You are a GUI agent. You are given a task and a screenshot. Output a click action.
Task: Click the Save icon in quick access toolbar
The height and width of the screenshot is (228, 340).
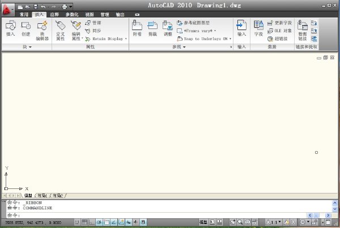click(x=36, y=7)
